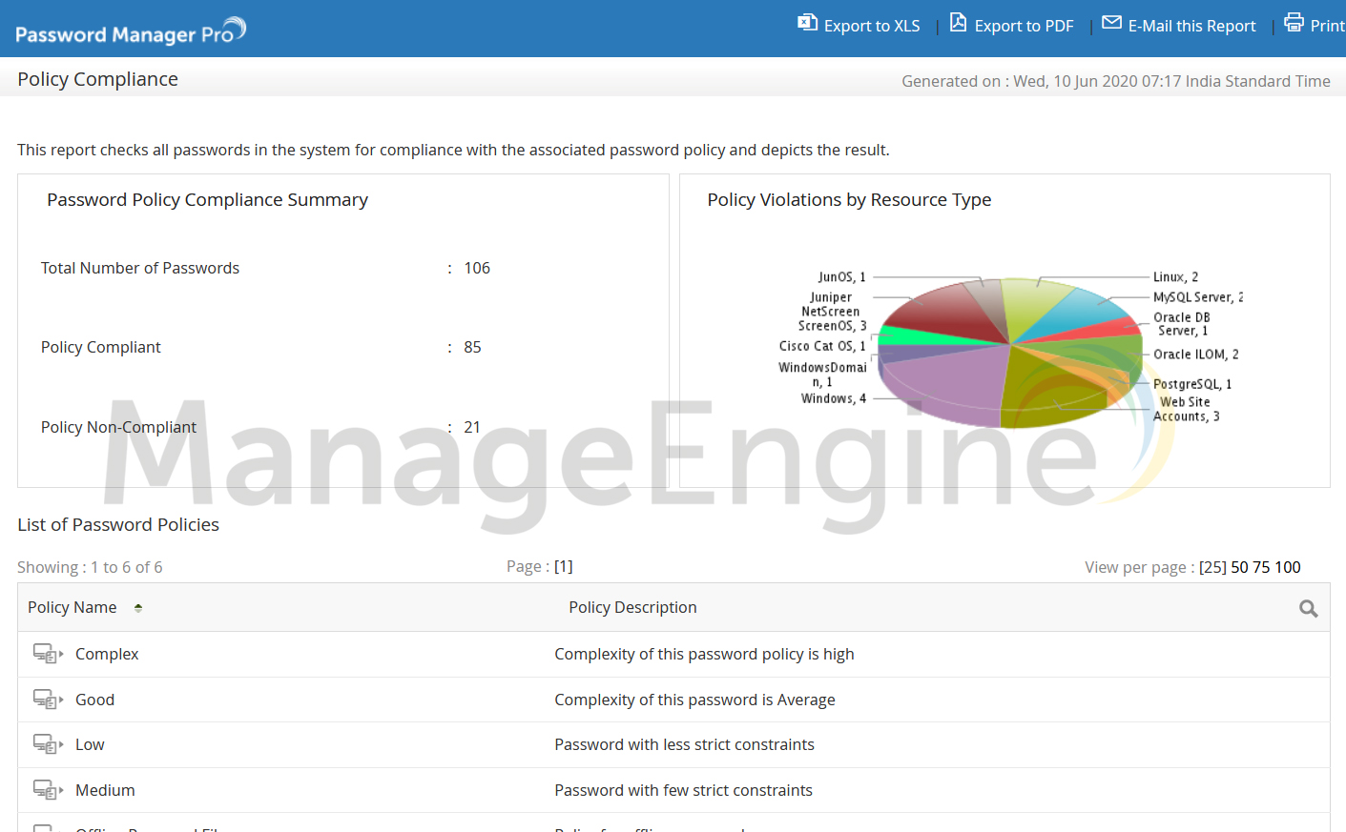This screenshot has height=832, width=1346.
Task: Click the 'Oracle DB Server, 1' label
Action: click(x=1181, y=324)
